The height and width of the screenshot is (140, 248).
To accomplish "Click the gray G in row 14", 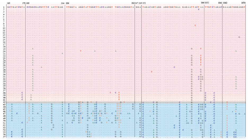I will pos(239,37).
